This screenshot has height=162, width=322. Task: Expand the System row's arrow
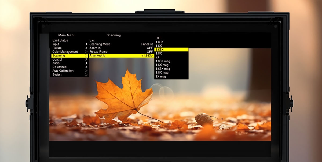tap(86, 75)
